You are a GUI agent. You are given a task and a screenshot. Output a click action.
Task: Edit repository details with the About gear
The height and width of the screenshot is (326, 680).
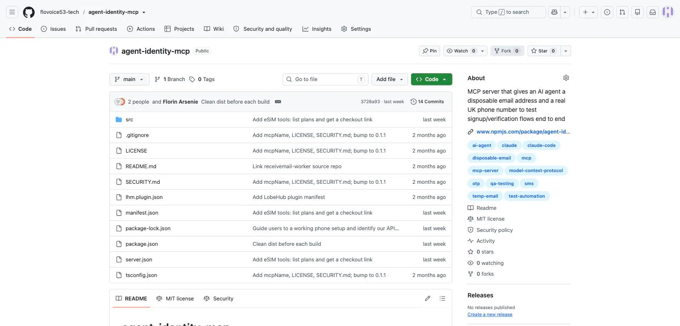(x=566, y=78)
